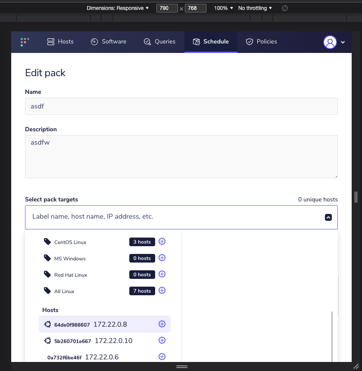Click Ubuntu icon for host 5b260701e667
362x371 pixels.
point(47,340)
